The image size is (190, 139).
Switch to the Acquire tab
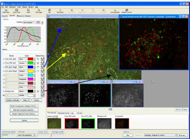click(x=5, y=16)
